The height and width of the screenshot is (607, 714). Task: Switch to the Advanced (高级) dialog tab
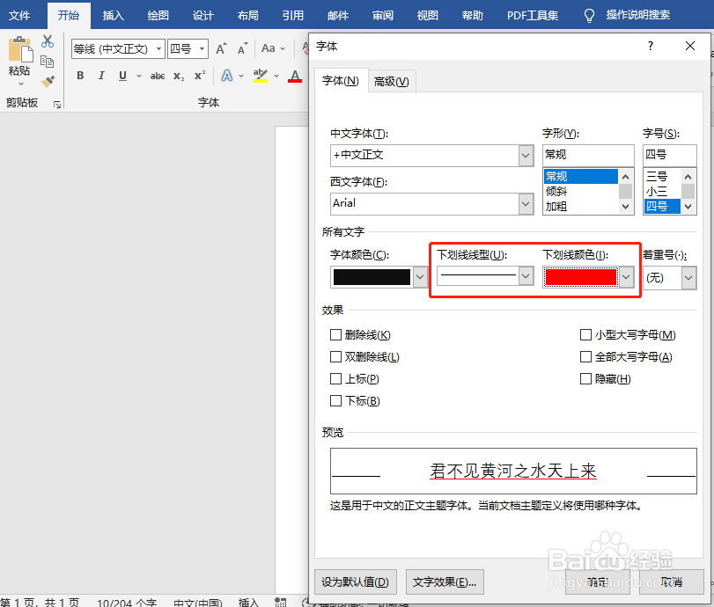click(x=392, y=82)
